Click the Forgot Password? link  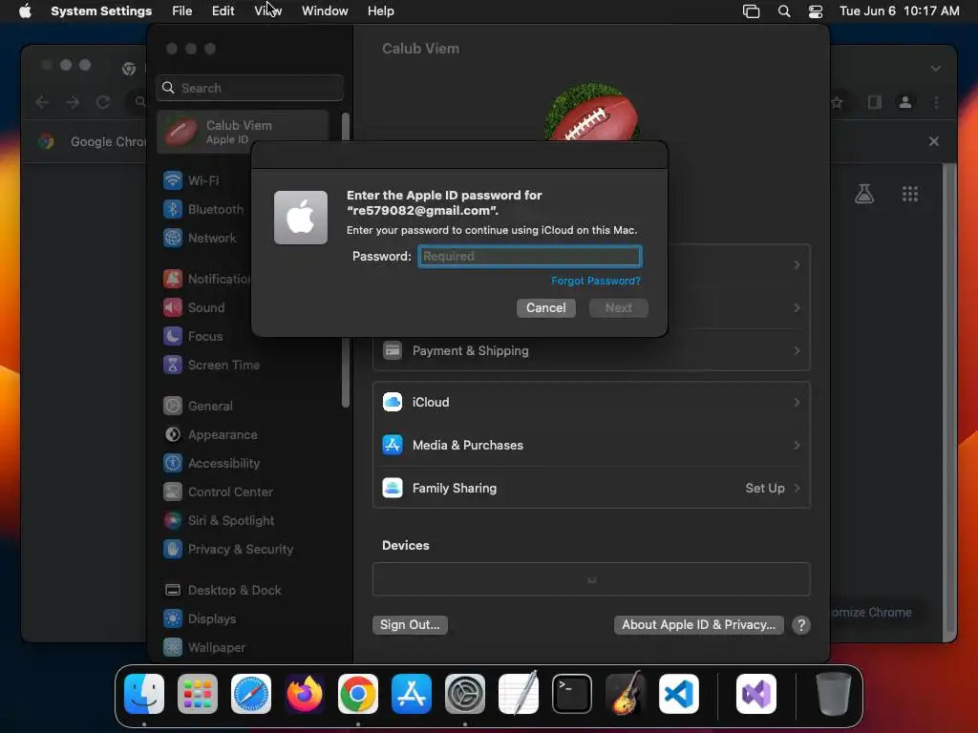click(x=596, y=282)
